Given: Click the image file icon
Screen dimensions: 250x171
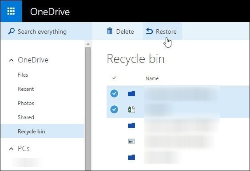Looking at the screenshot, I should pyautogui.click(x=131, y=141).
